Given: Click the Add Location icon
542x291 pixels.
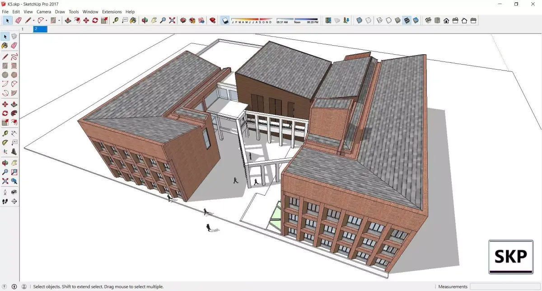Looking at the screenshot, I should click(x=328, y=20).
